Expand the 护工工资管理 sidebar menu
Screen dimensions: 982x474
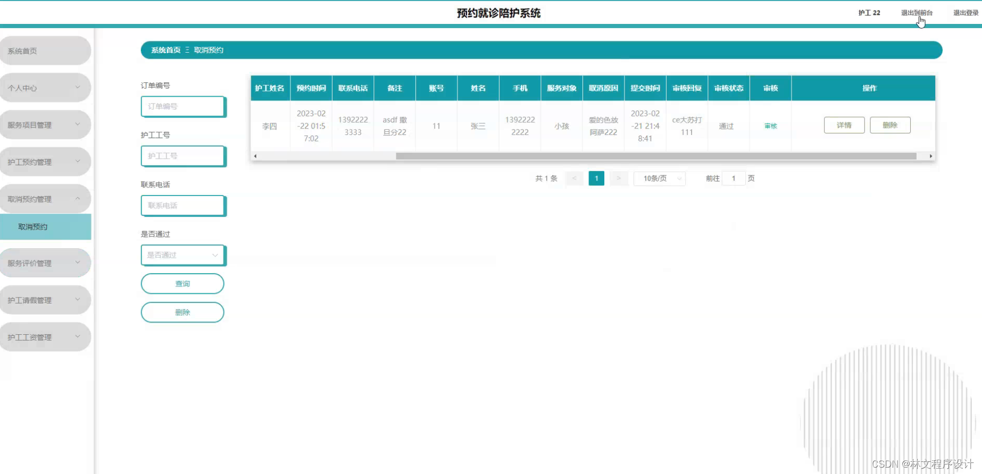[45, 337]
